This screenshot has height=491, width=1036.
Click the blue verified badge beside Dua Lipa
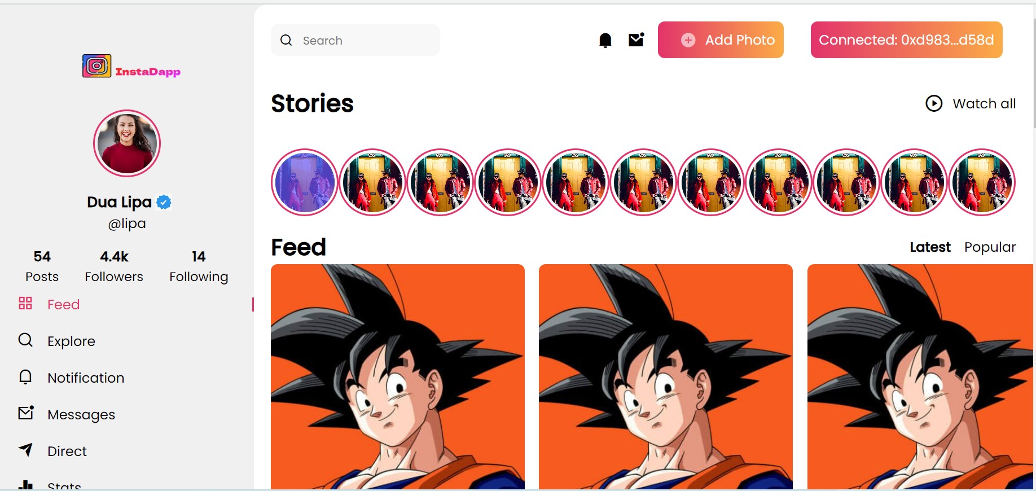point(164,202)
